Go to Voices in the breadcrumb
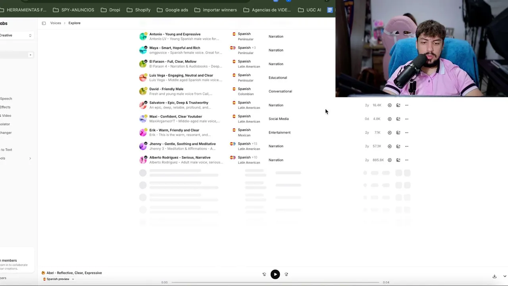Viewport: 508px width, 286px height. click(56, 23)
